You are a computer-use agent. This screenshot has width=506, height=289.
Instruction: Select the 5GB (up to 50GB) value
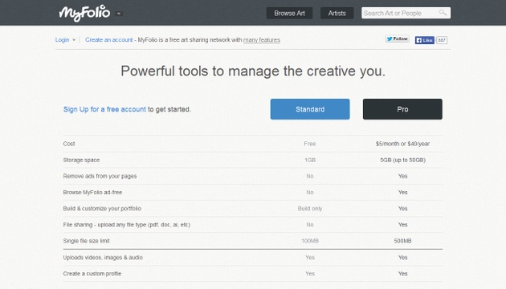402,160
